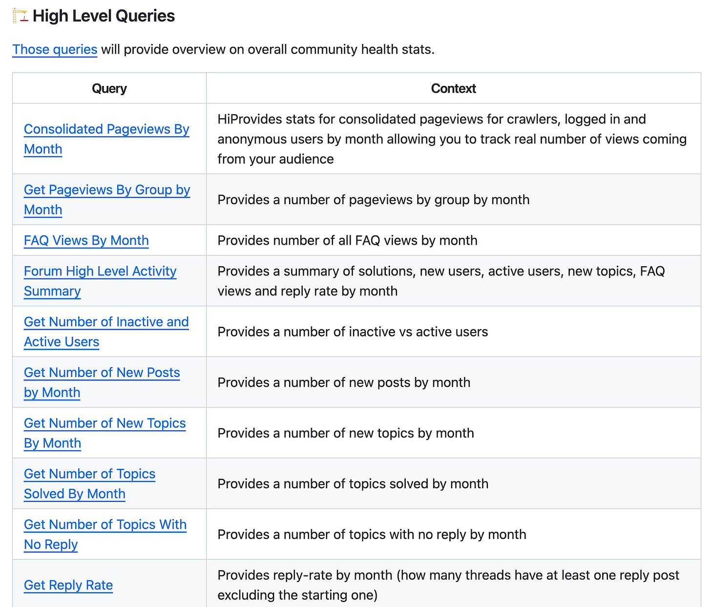Click 'Provides a number of new topics by month'
This screenshot has width=711, height=607.
346,433
